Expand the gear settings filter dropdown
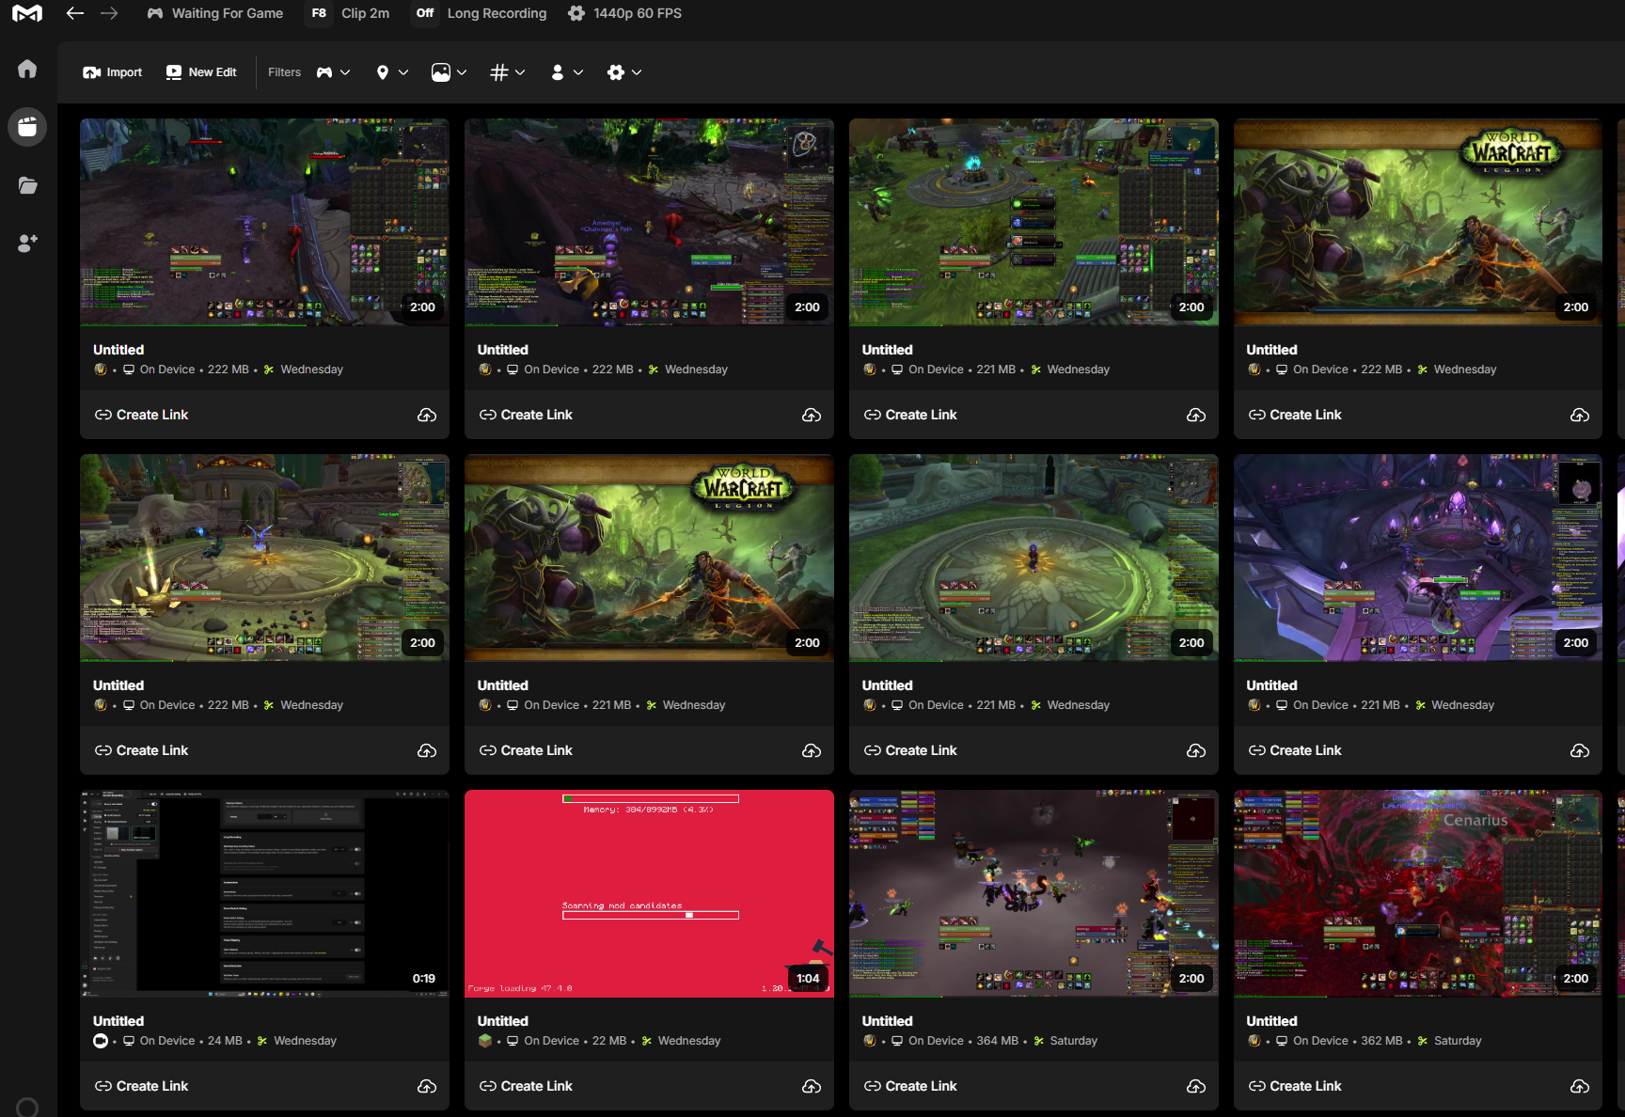 [624, 72]
